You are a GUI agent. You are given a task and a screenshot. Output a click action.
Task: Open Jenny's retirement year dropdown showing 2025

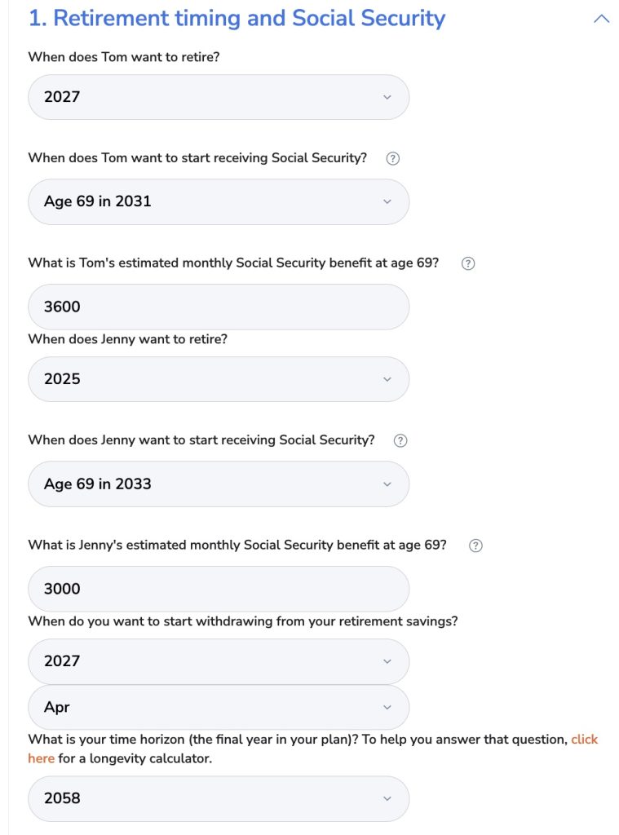click(218, 379)
